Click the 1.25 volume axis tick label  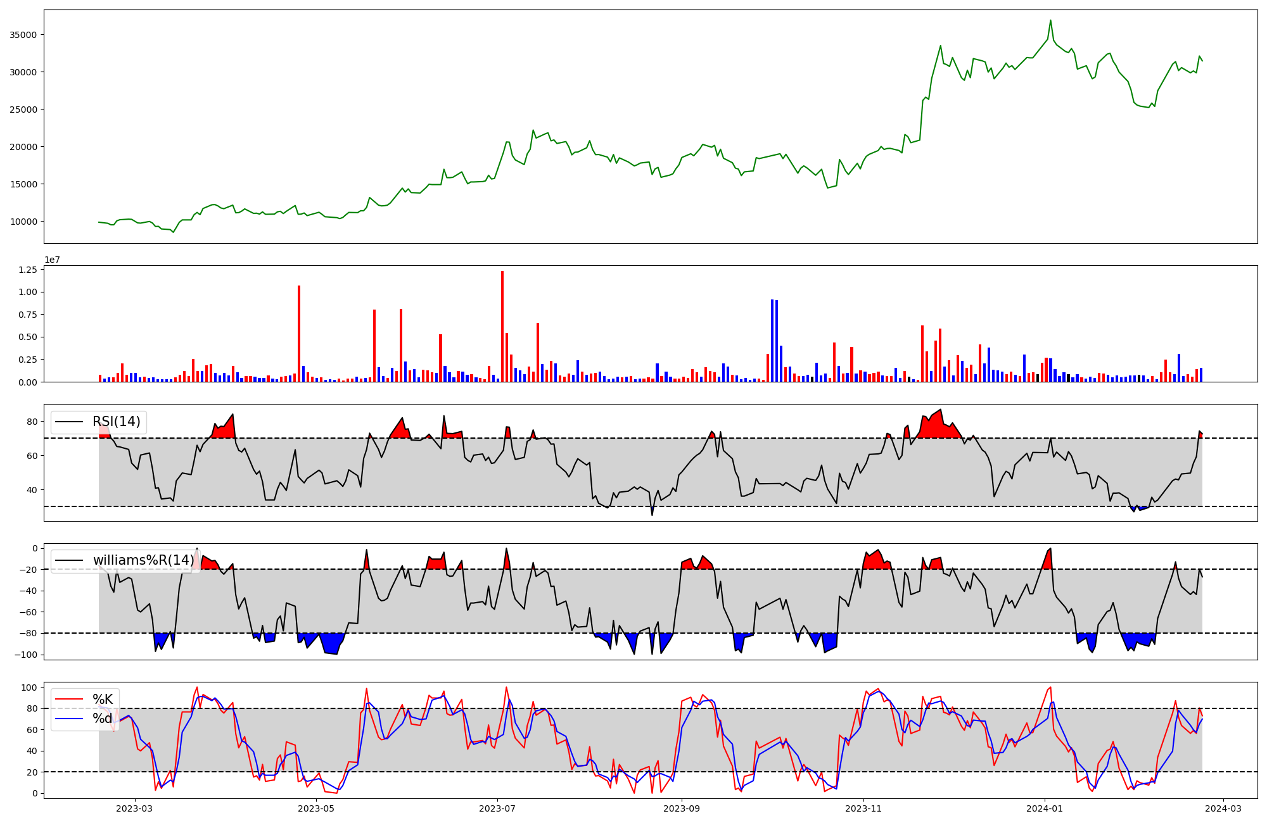tap(29, 270)
